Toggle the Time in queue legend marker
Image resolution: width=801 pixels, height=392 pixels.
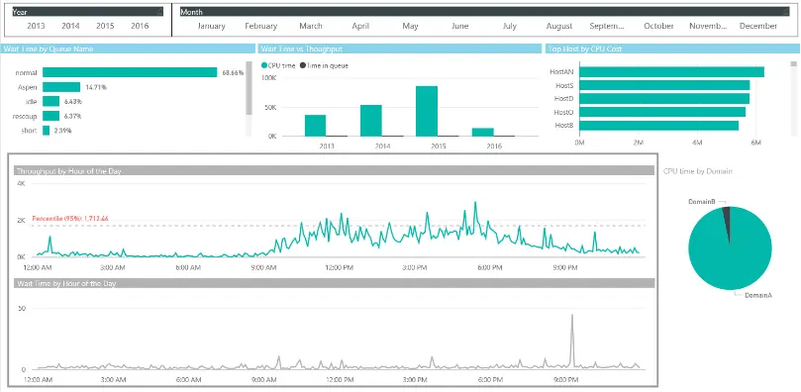(x=302, y=65)
